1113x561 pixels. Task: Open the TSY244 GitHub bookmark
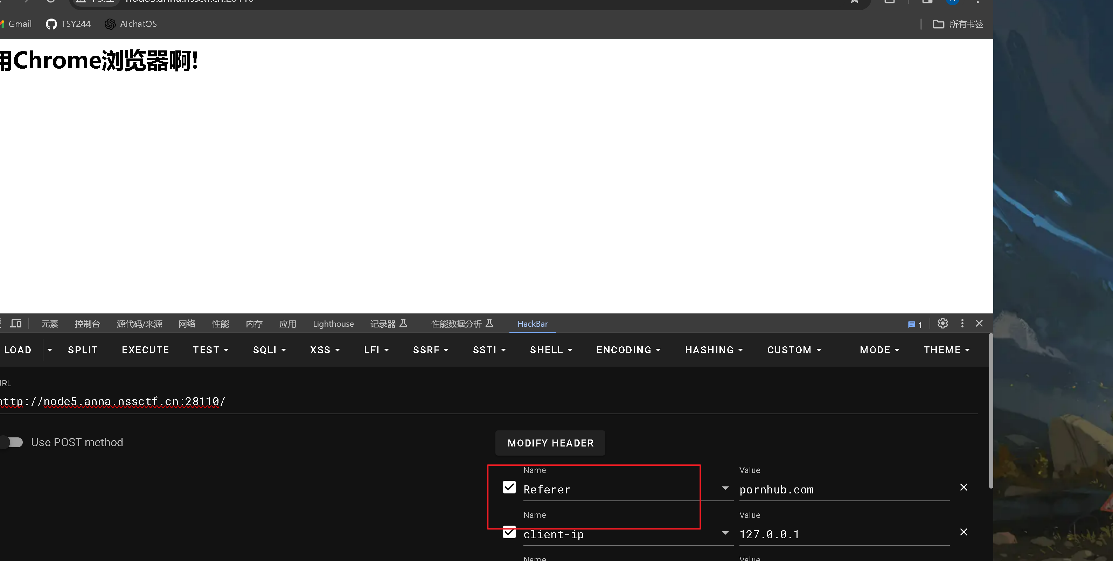click(x=68, y=24)
